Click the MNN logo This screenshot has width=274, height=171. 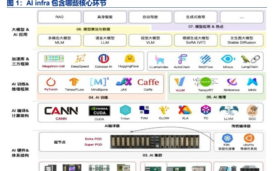252,82
